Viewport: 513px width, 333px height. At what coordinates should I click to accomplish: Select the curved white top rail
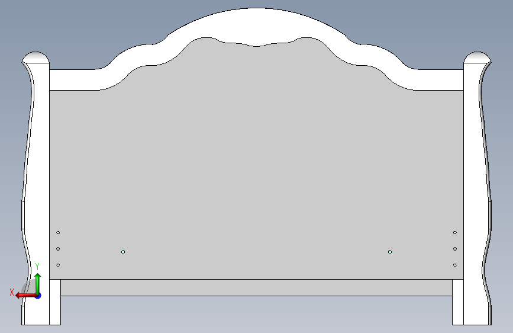pyautogui.click(x=257, y=26)
